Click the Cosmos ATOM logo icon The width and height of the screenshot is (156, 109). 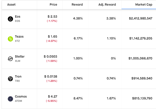click(x=10, y=99)
